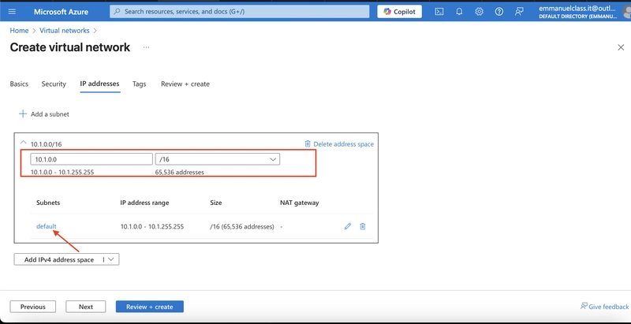The height and width of the screenshot is (324, 631).
Task: Click the Subnets column header
Action: tap(48, 203)
